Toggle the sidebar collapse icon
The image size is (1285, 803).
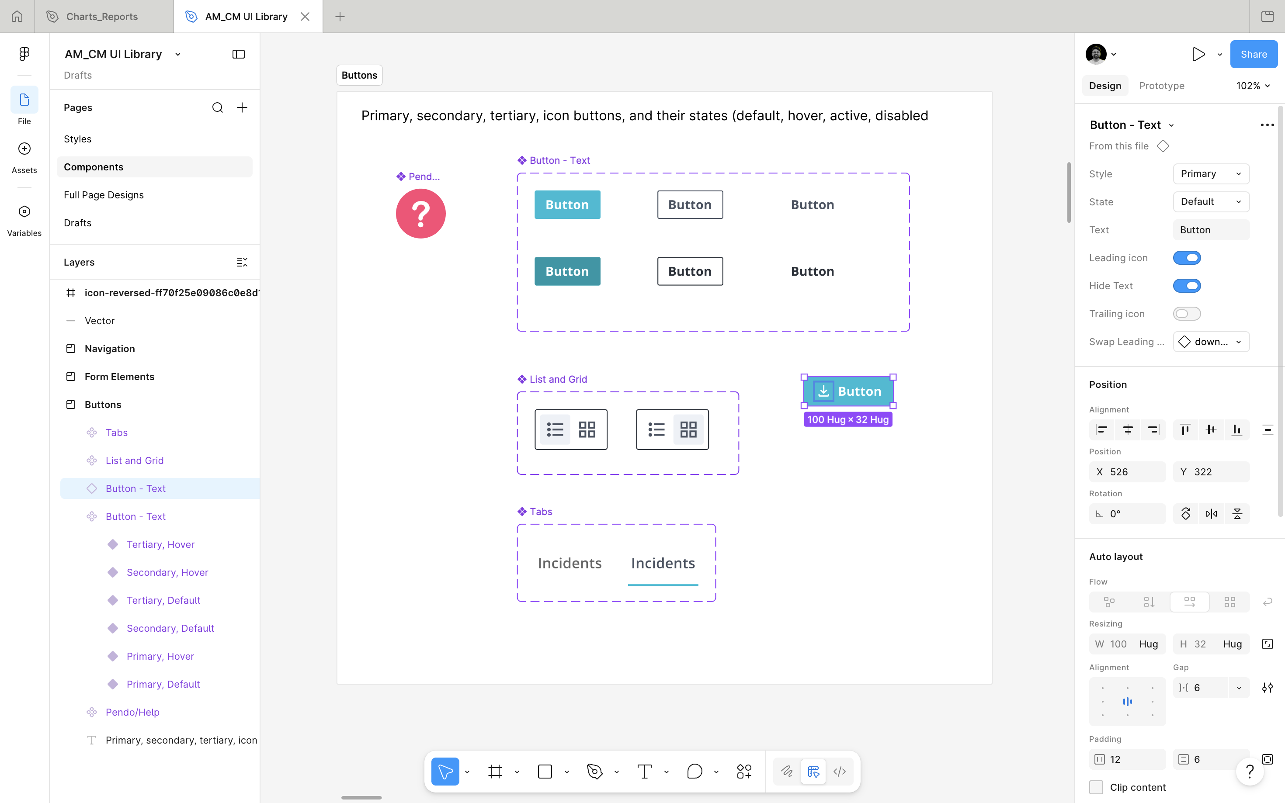click(x=239, y=54)
